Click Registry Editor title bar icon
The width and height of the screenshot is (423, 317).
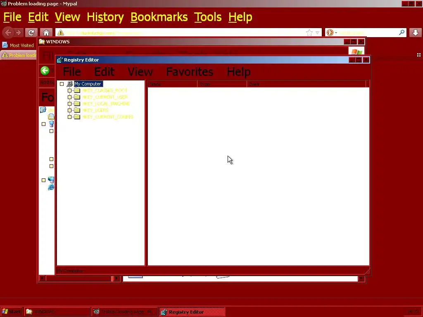coord(60,60)
